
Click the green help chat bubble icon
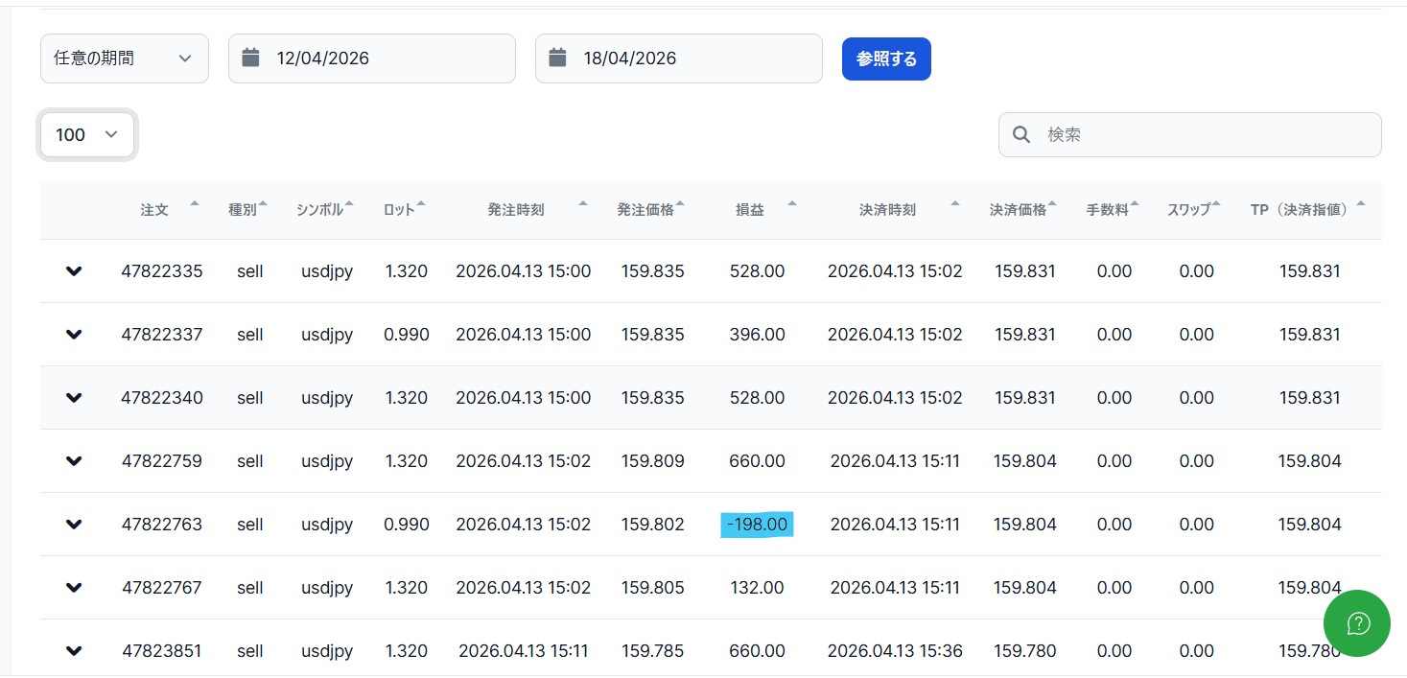pyautogui.click(x=1357, y=623)
